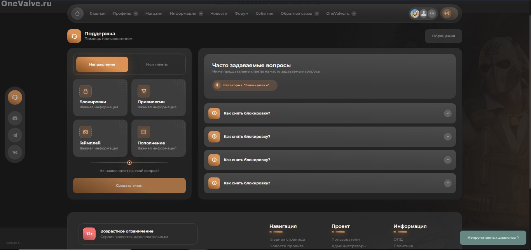Click the headset support icon in the sidebar

tap(15, 97)
